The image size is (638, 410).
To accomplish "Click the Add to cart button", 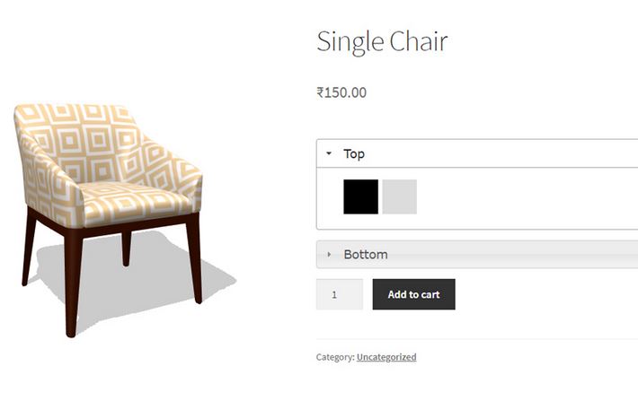I will [x=414, y=294].
